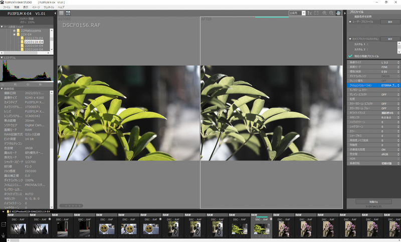Screen dimensions: 401x242
Task: Click the develop button at bottom right
Action: (373, 201)
